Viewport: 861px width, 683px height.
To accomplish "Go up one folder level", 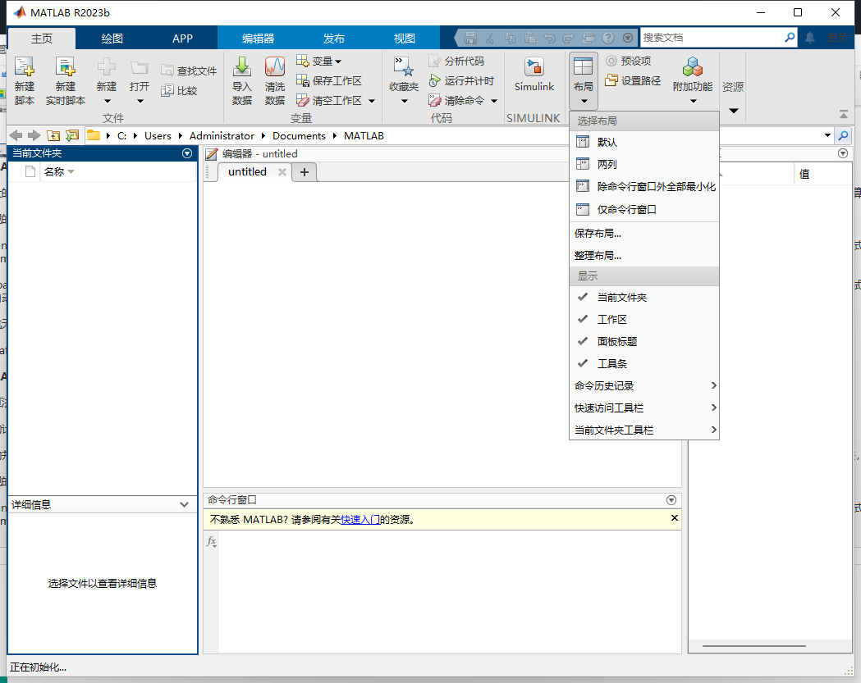I will (53, 135).
